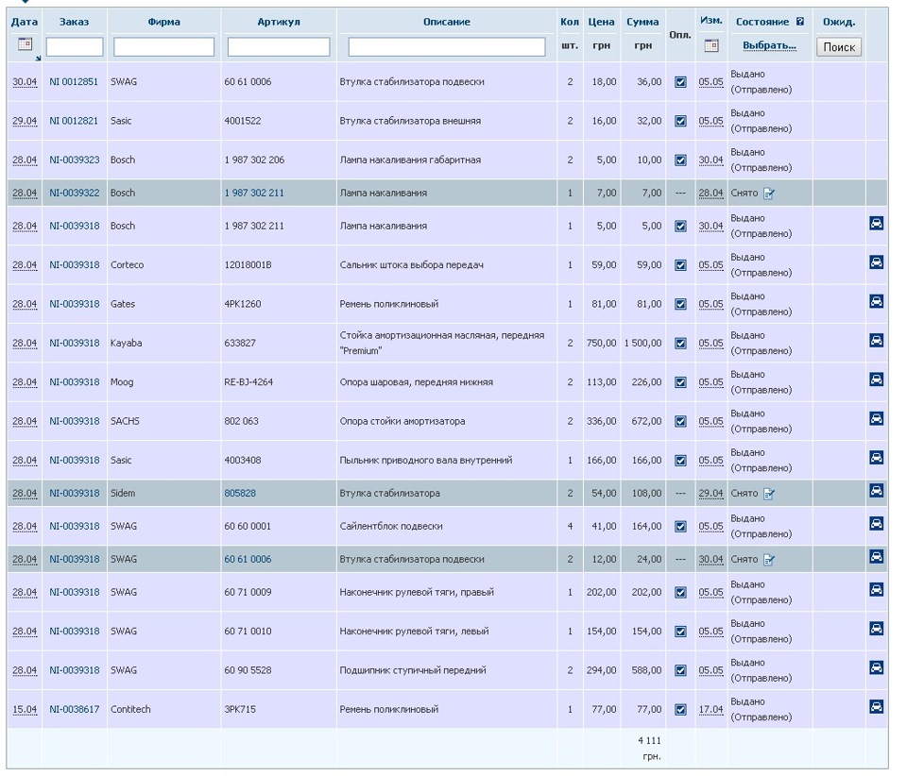Focus the Описание filter input field
Viewport: 907px width, 776px height.
447,47
